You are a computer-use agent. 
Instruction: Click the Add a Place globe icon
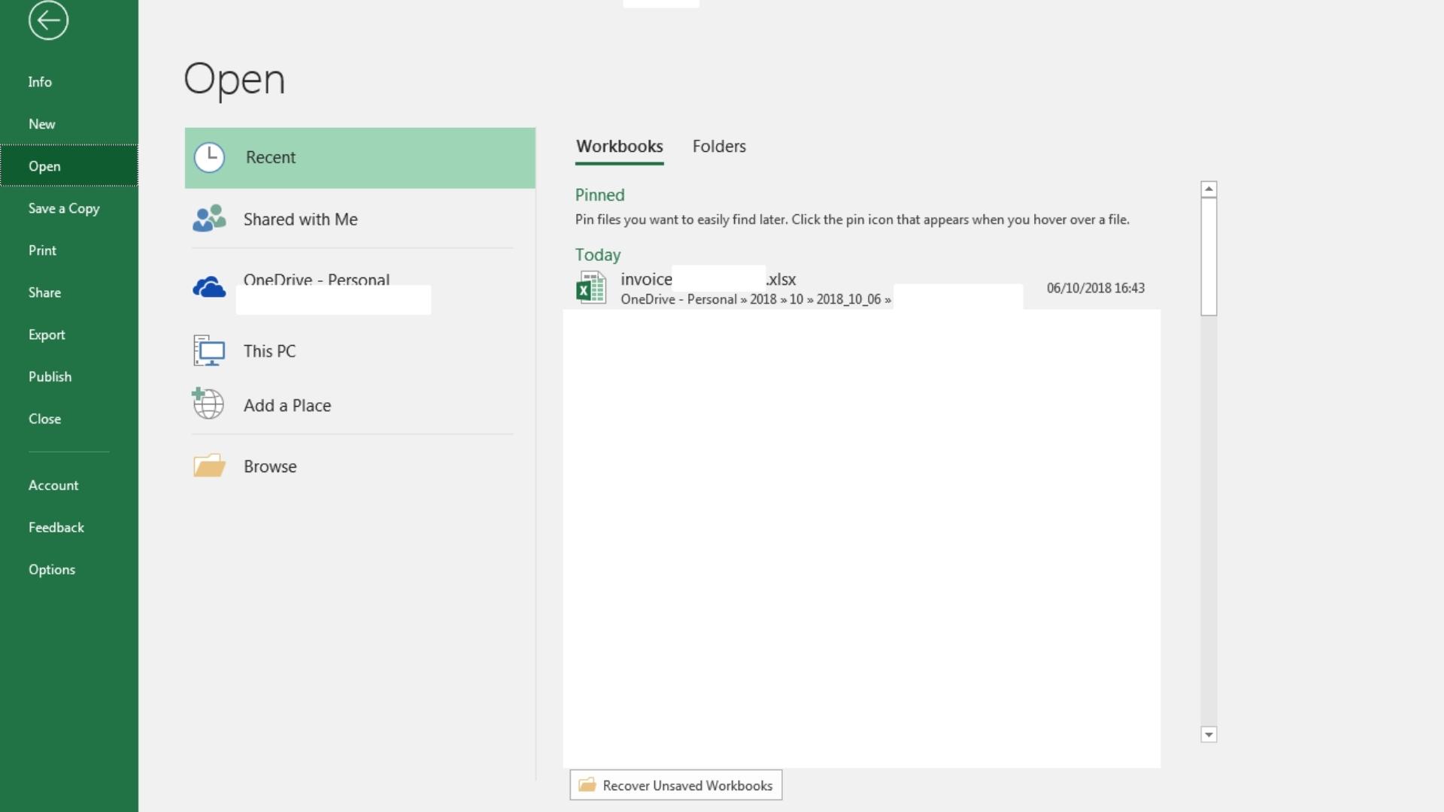point(208,404)
